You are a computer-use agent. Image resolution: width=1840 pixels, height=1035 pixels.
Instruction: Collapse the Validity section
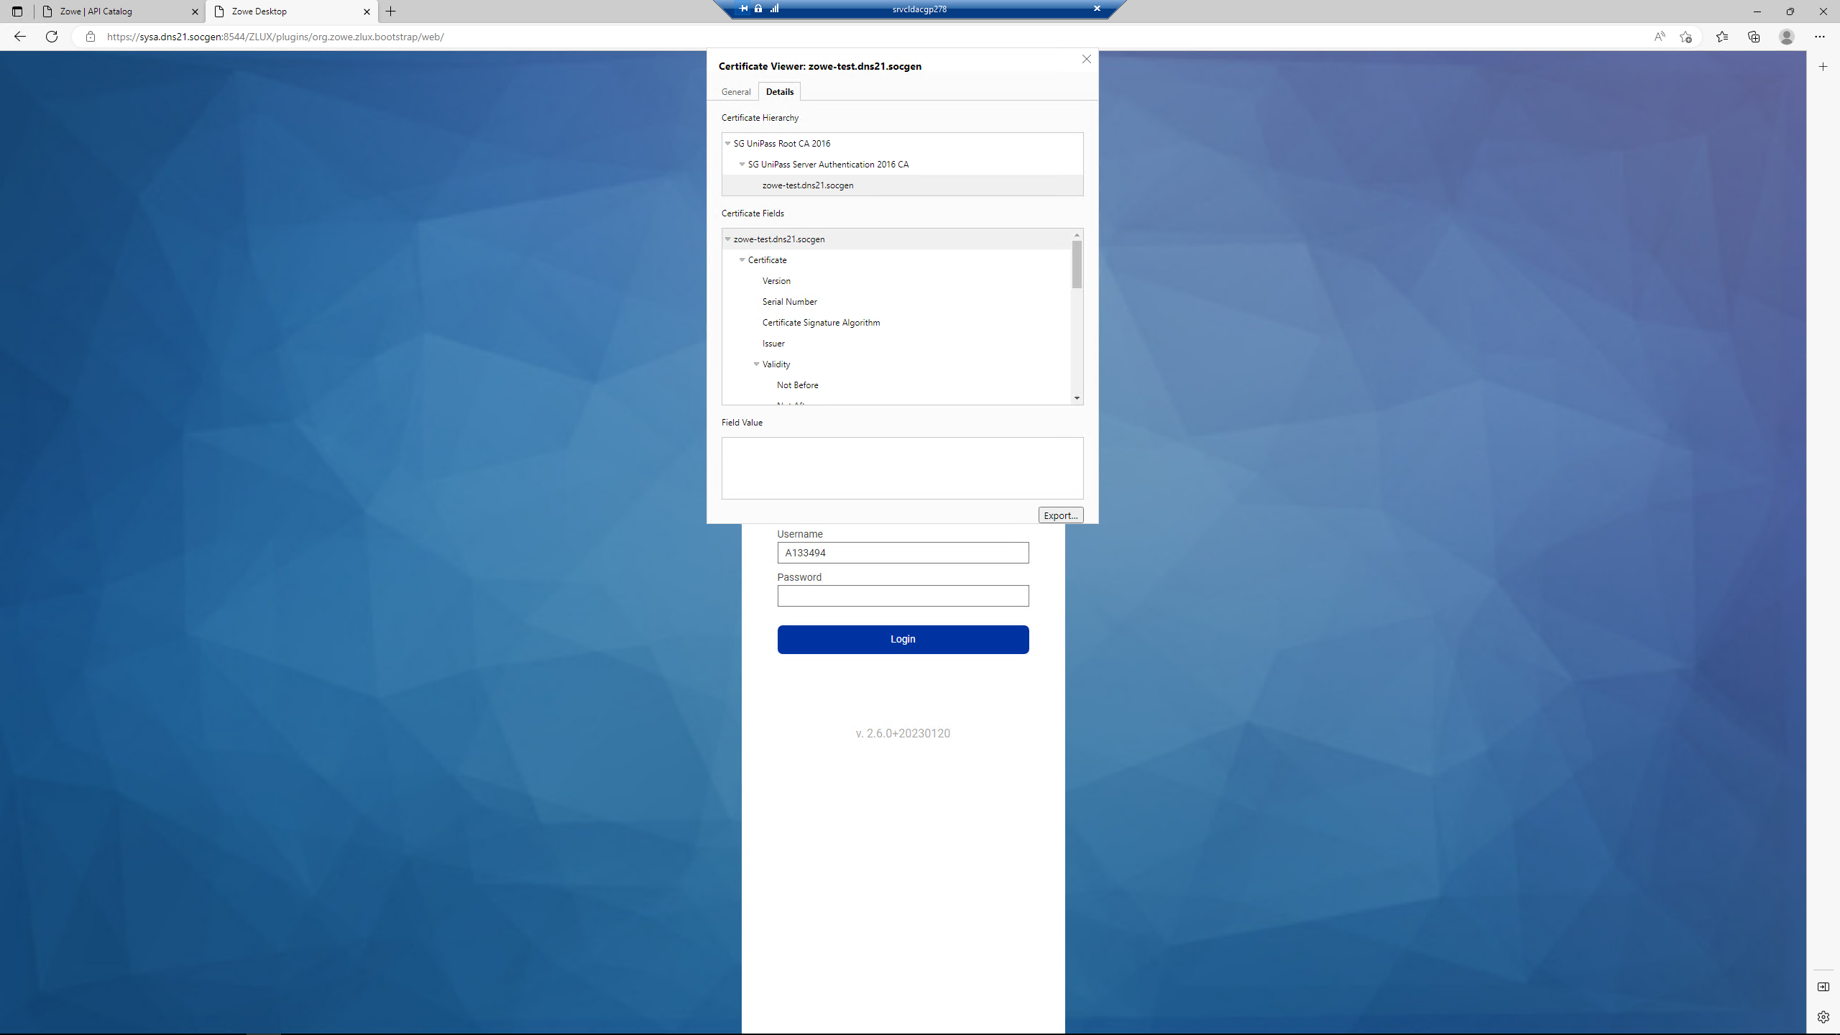point(756,364)
